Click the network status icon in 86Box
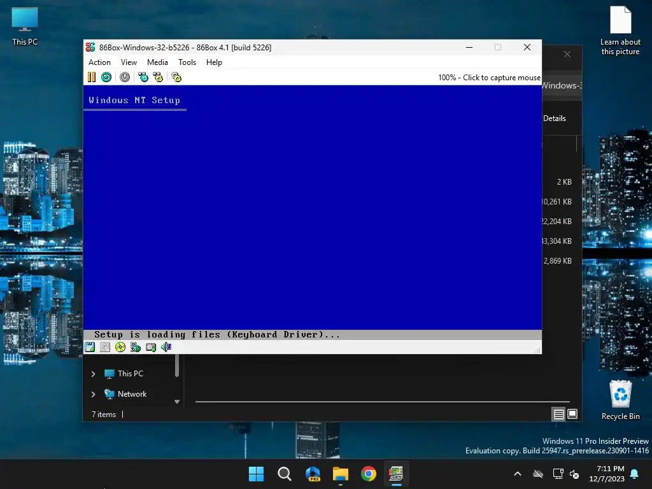This screenshot has width=652, height=489. [135, 347]
